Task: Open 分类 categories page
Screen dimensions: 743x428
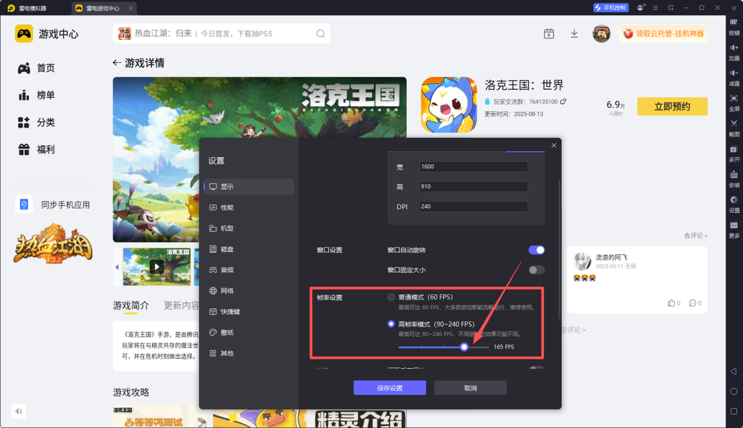Action: (36, 123)
